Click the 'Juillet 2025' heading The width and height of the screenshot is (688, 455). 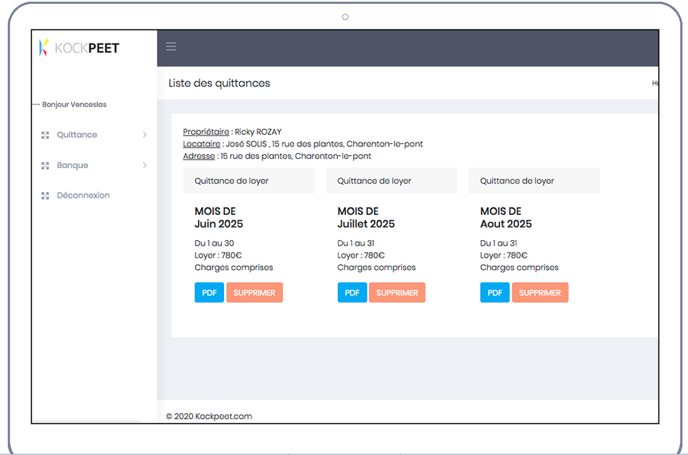tap(366, 224)
